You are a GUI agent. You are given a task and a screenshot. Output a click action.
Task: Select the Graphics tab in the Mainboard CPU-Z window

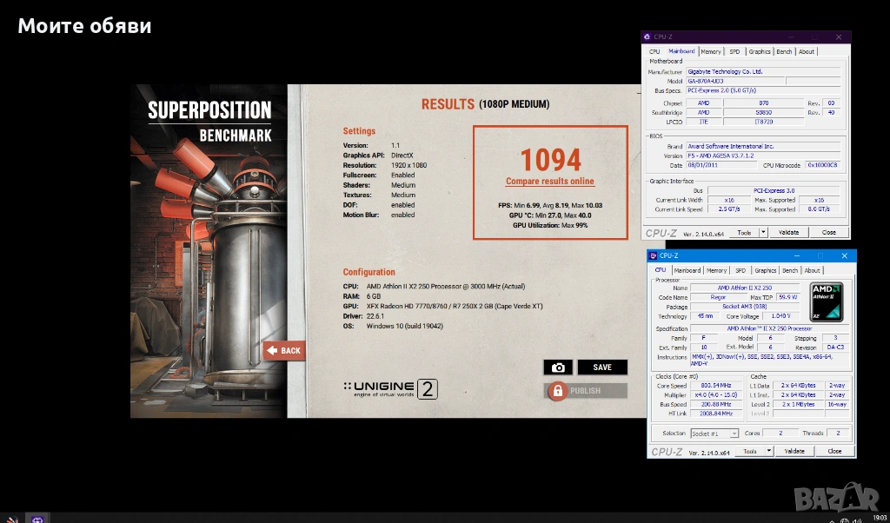(760, 51)
